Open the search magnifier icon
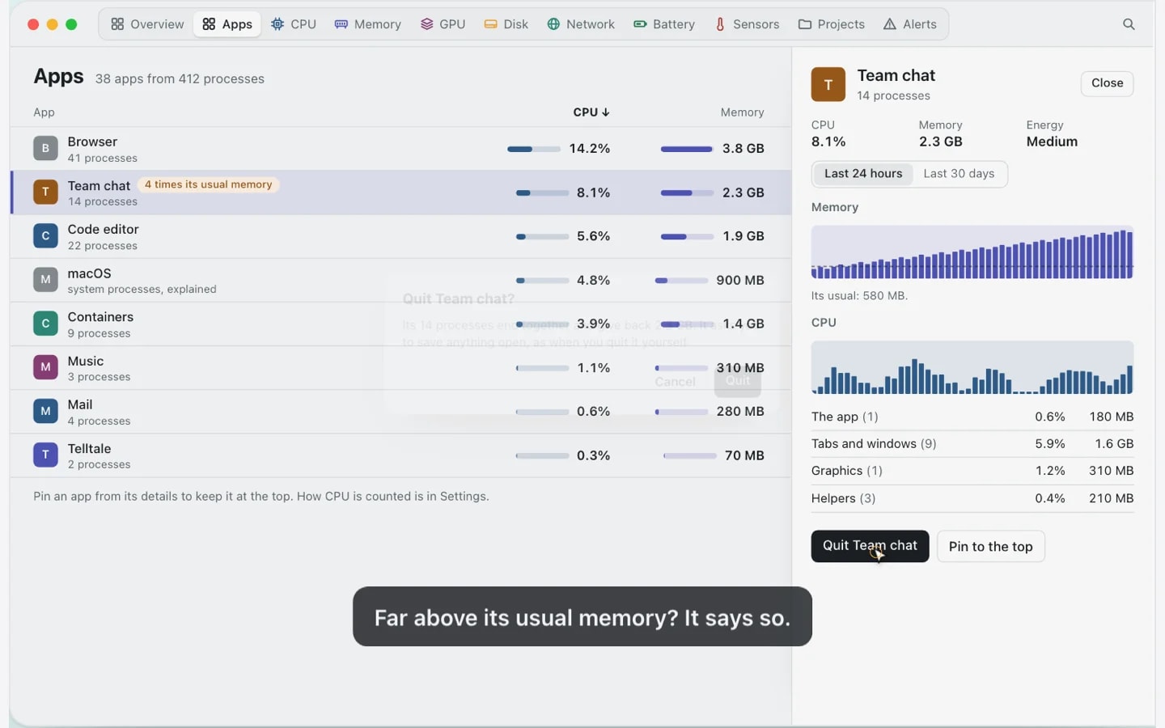 click(1129, 24)
